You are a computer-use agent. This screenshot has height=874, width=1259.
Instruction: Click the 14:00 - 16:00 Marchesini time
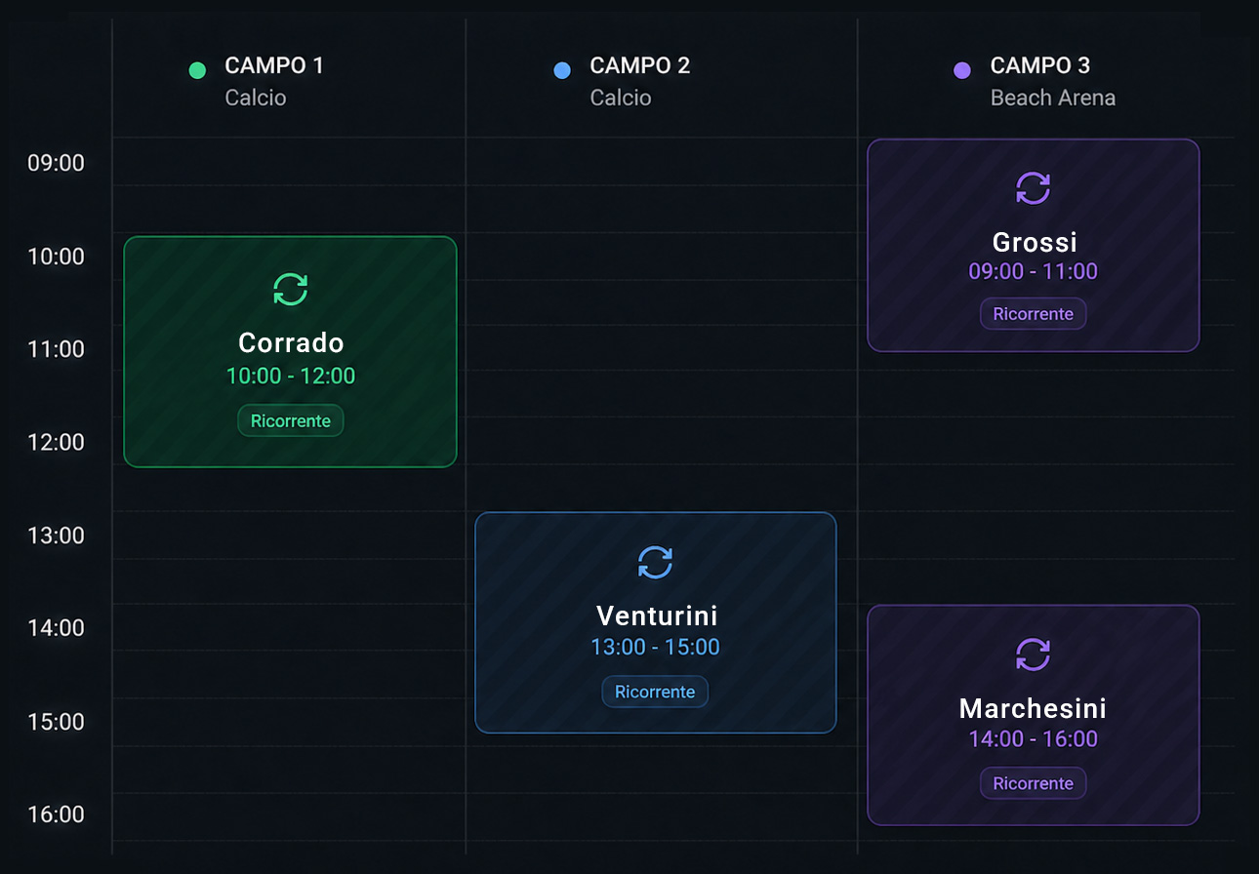[1034, 738]
